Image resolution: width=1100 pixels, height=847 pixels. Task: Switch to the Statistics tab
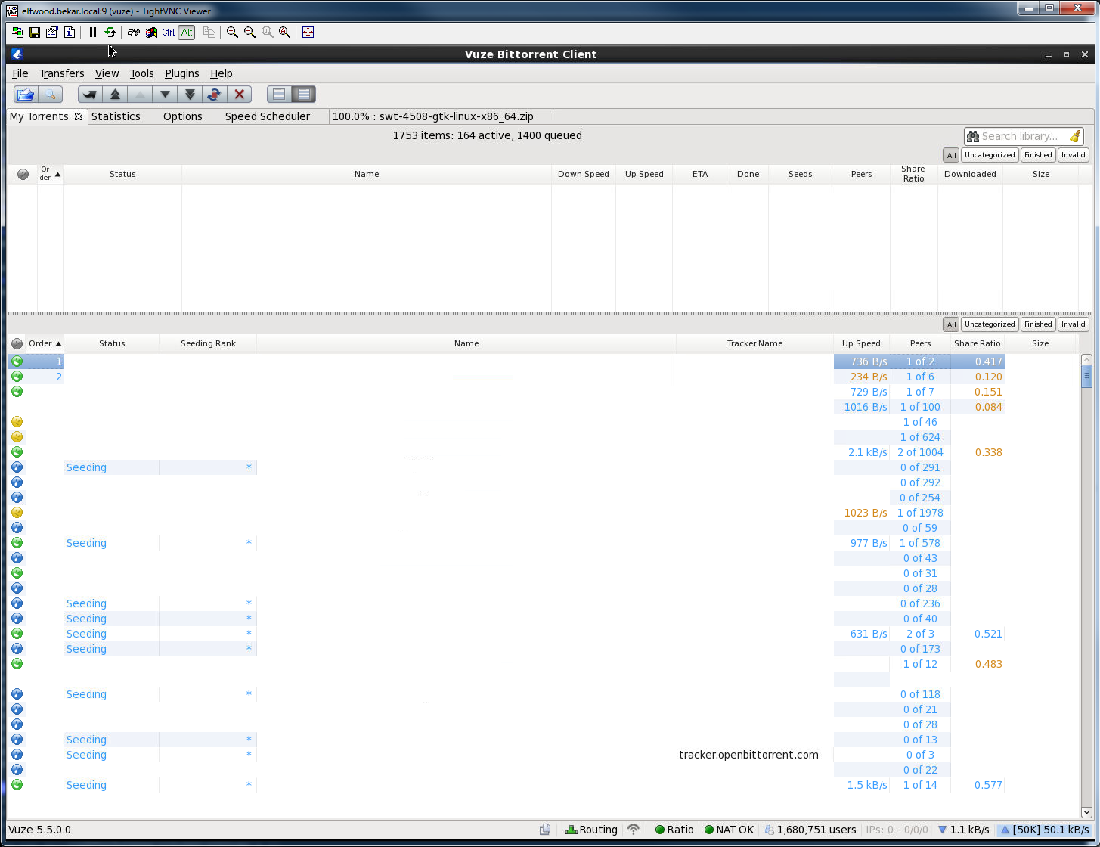(124, 116)
